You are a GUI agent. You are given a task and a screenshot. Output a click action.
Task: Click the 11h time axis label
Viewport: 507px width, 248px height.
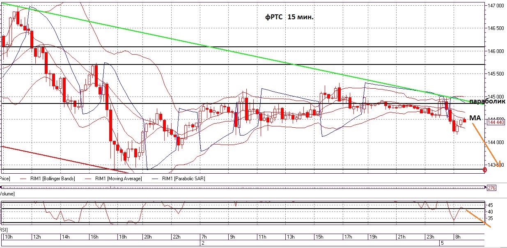tap(262, 237)
